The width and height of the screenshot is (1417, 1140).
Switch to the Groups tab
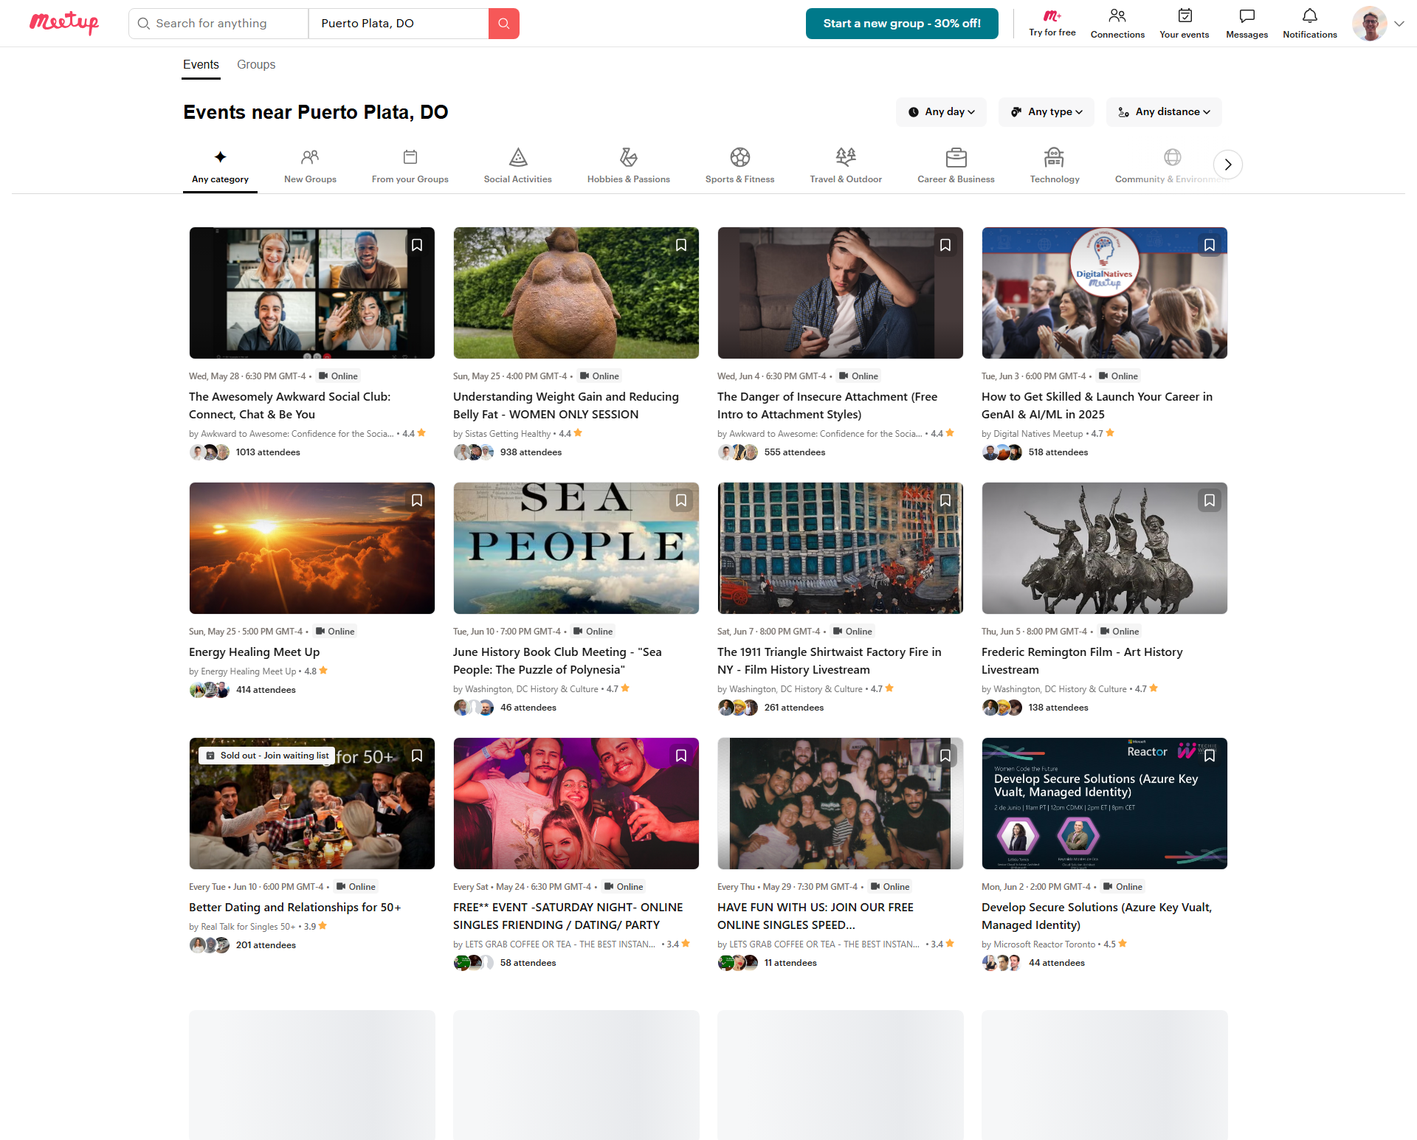click(x=256, y=65)
